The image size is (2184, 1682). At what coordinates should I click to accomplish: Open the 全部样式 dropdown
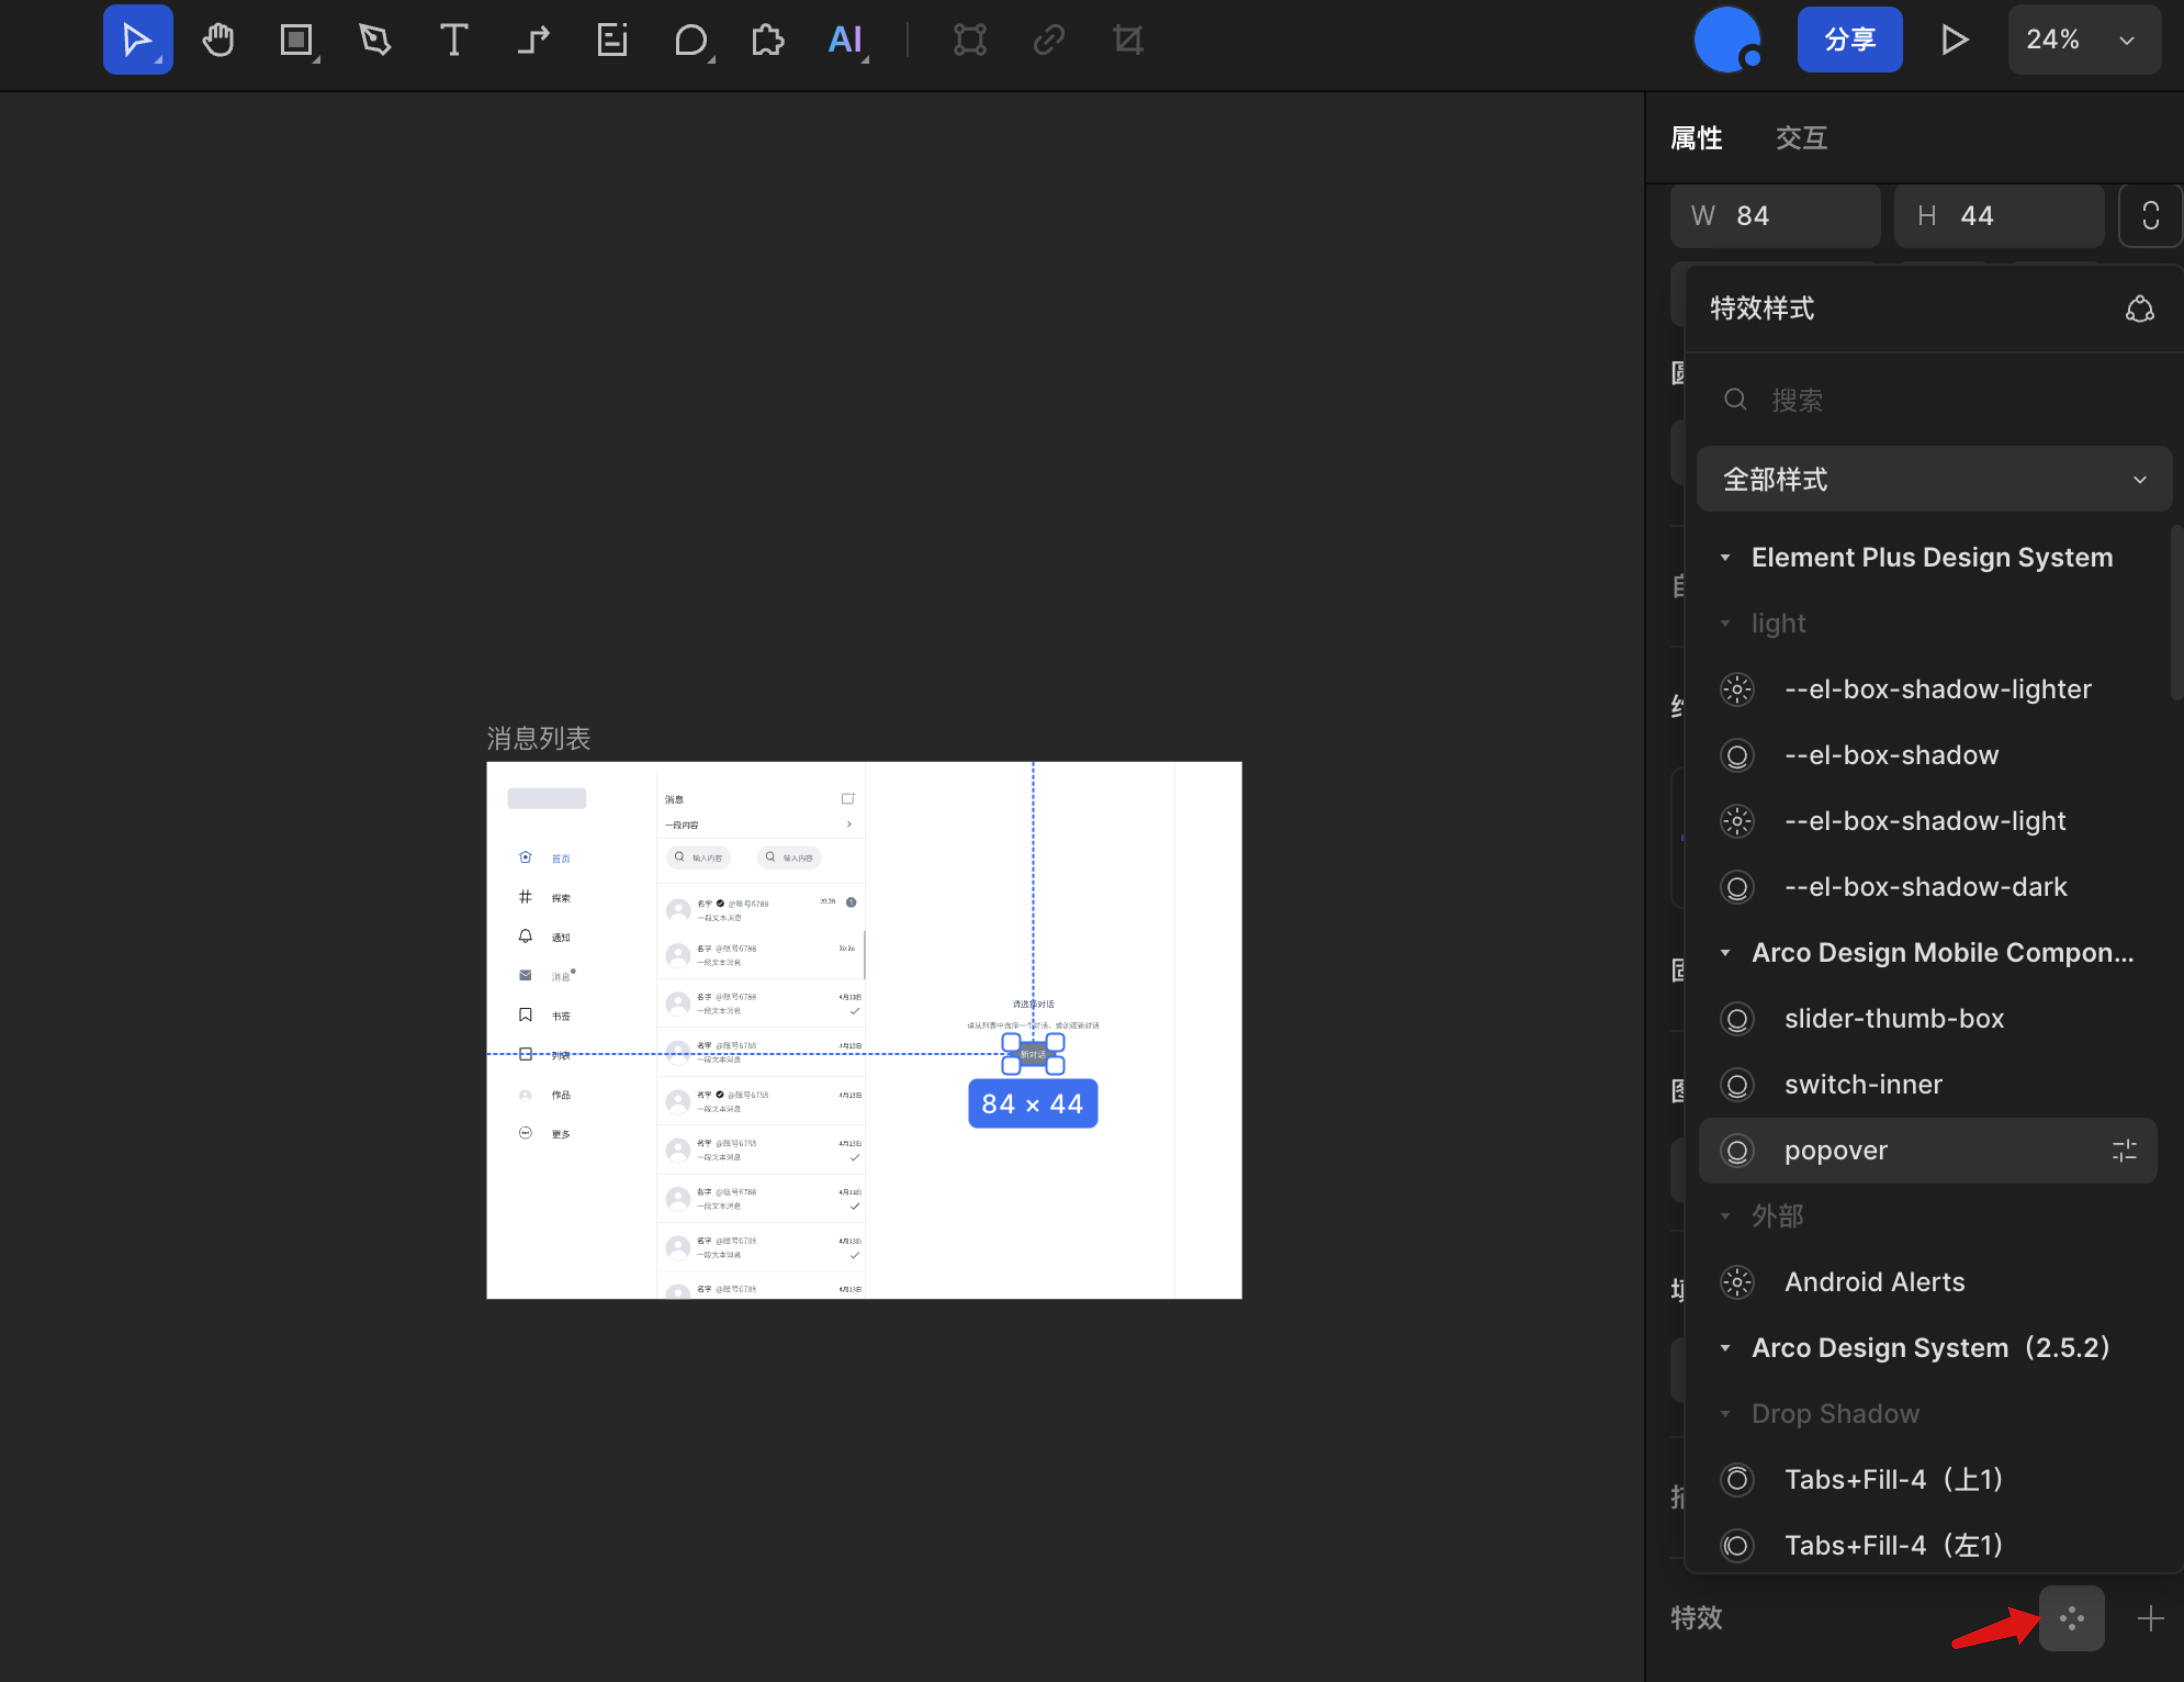(x=1934, y=479)
